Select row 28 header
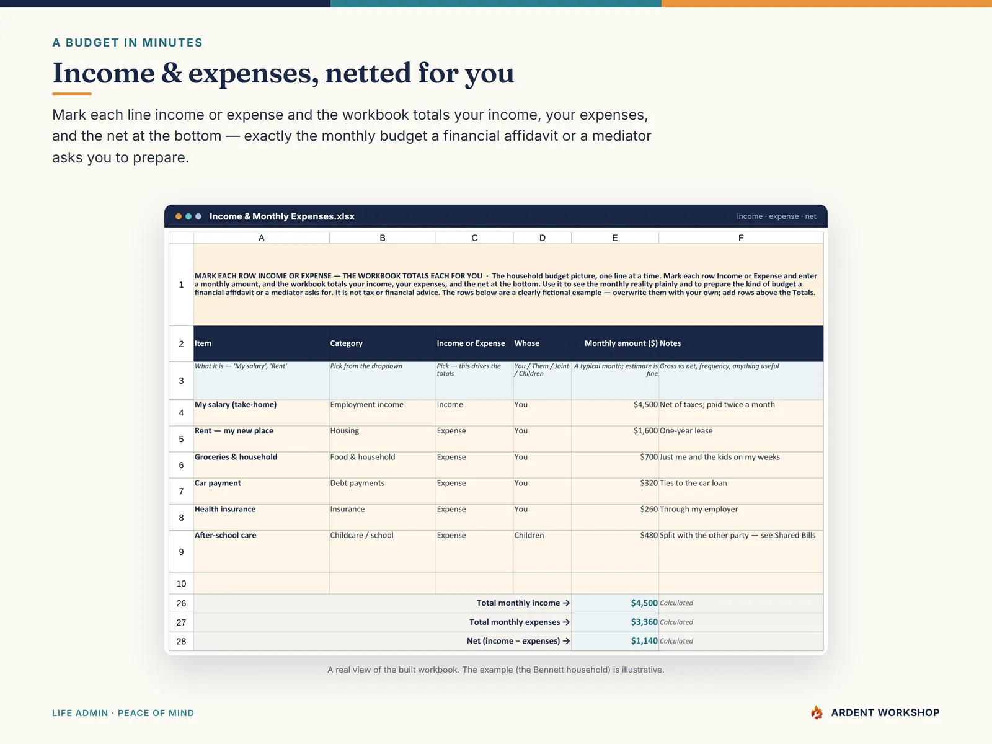 [181, 641]
